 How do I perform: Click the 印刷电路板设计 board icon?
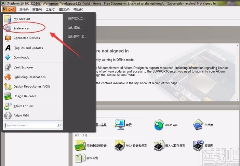pyautogui.click(x=80, y=145)
